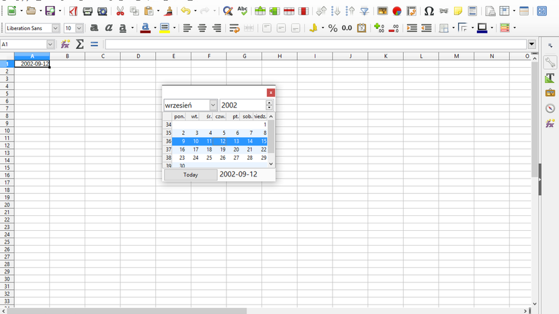Open font size dropdown

pyautogui.click(x=79, y=28)
